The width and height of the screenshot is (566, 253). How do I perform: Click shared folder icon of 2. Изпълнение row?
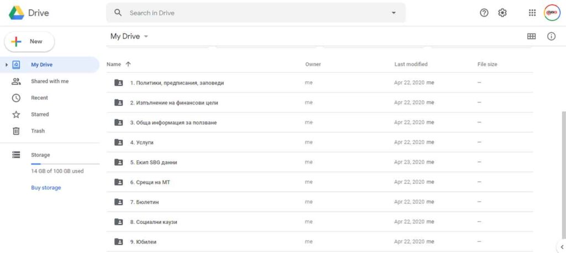(x=118, y=103)
